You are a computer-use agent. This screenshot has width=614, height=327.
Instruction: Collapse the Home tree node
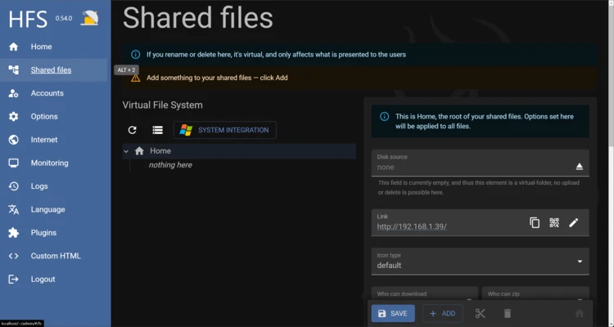pos(126,151)
